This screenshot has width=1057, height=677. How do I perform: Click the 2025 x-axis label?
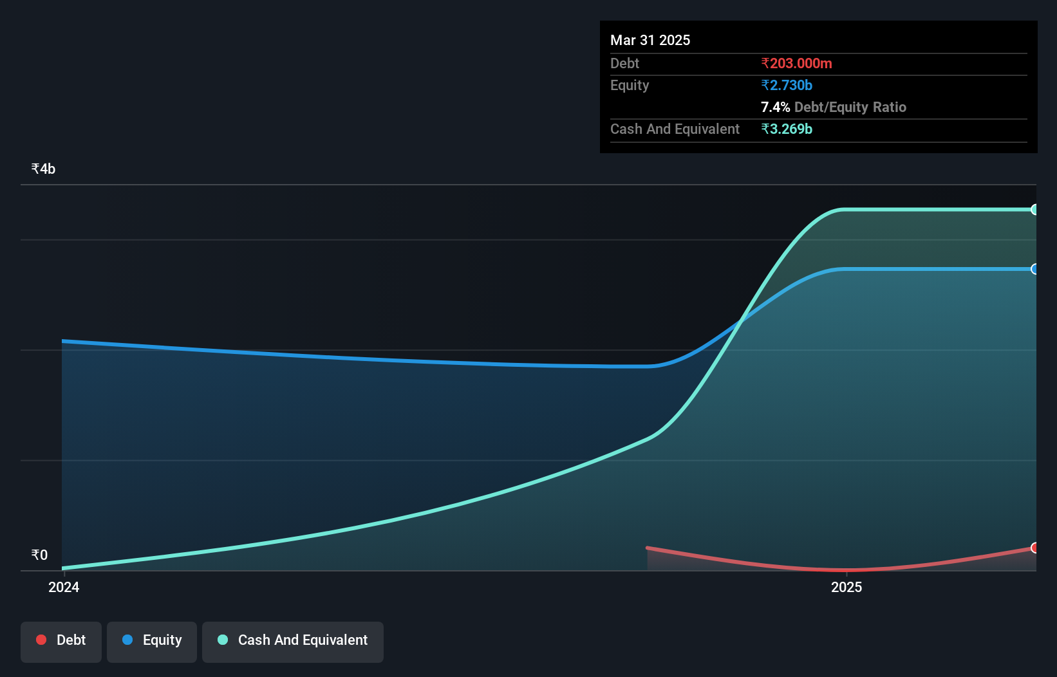click(x=847, y=587)
